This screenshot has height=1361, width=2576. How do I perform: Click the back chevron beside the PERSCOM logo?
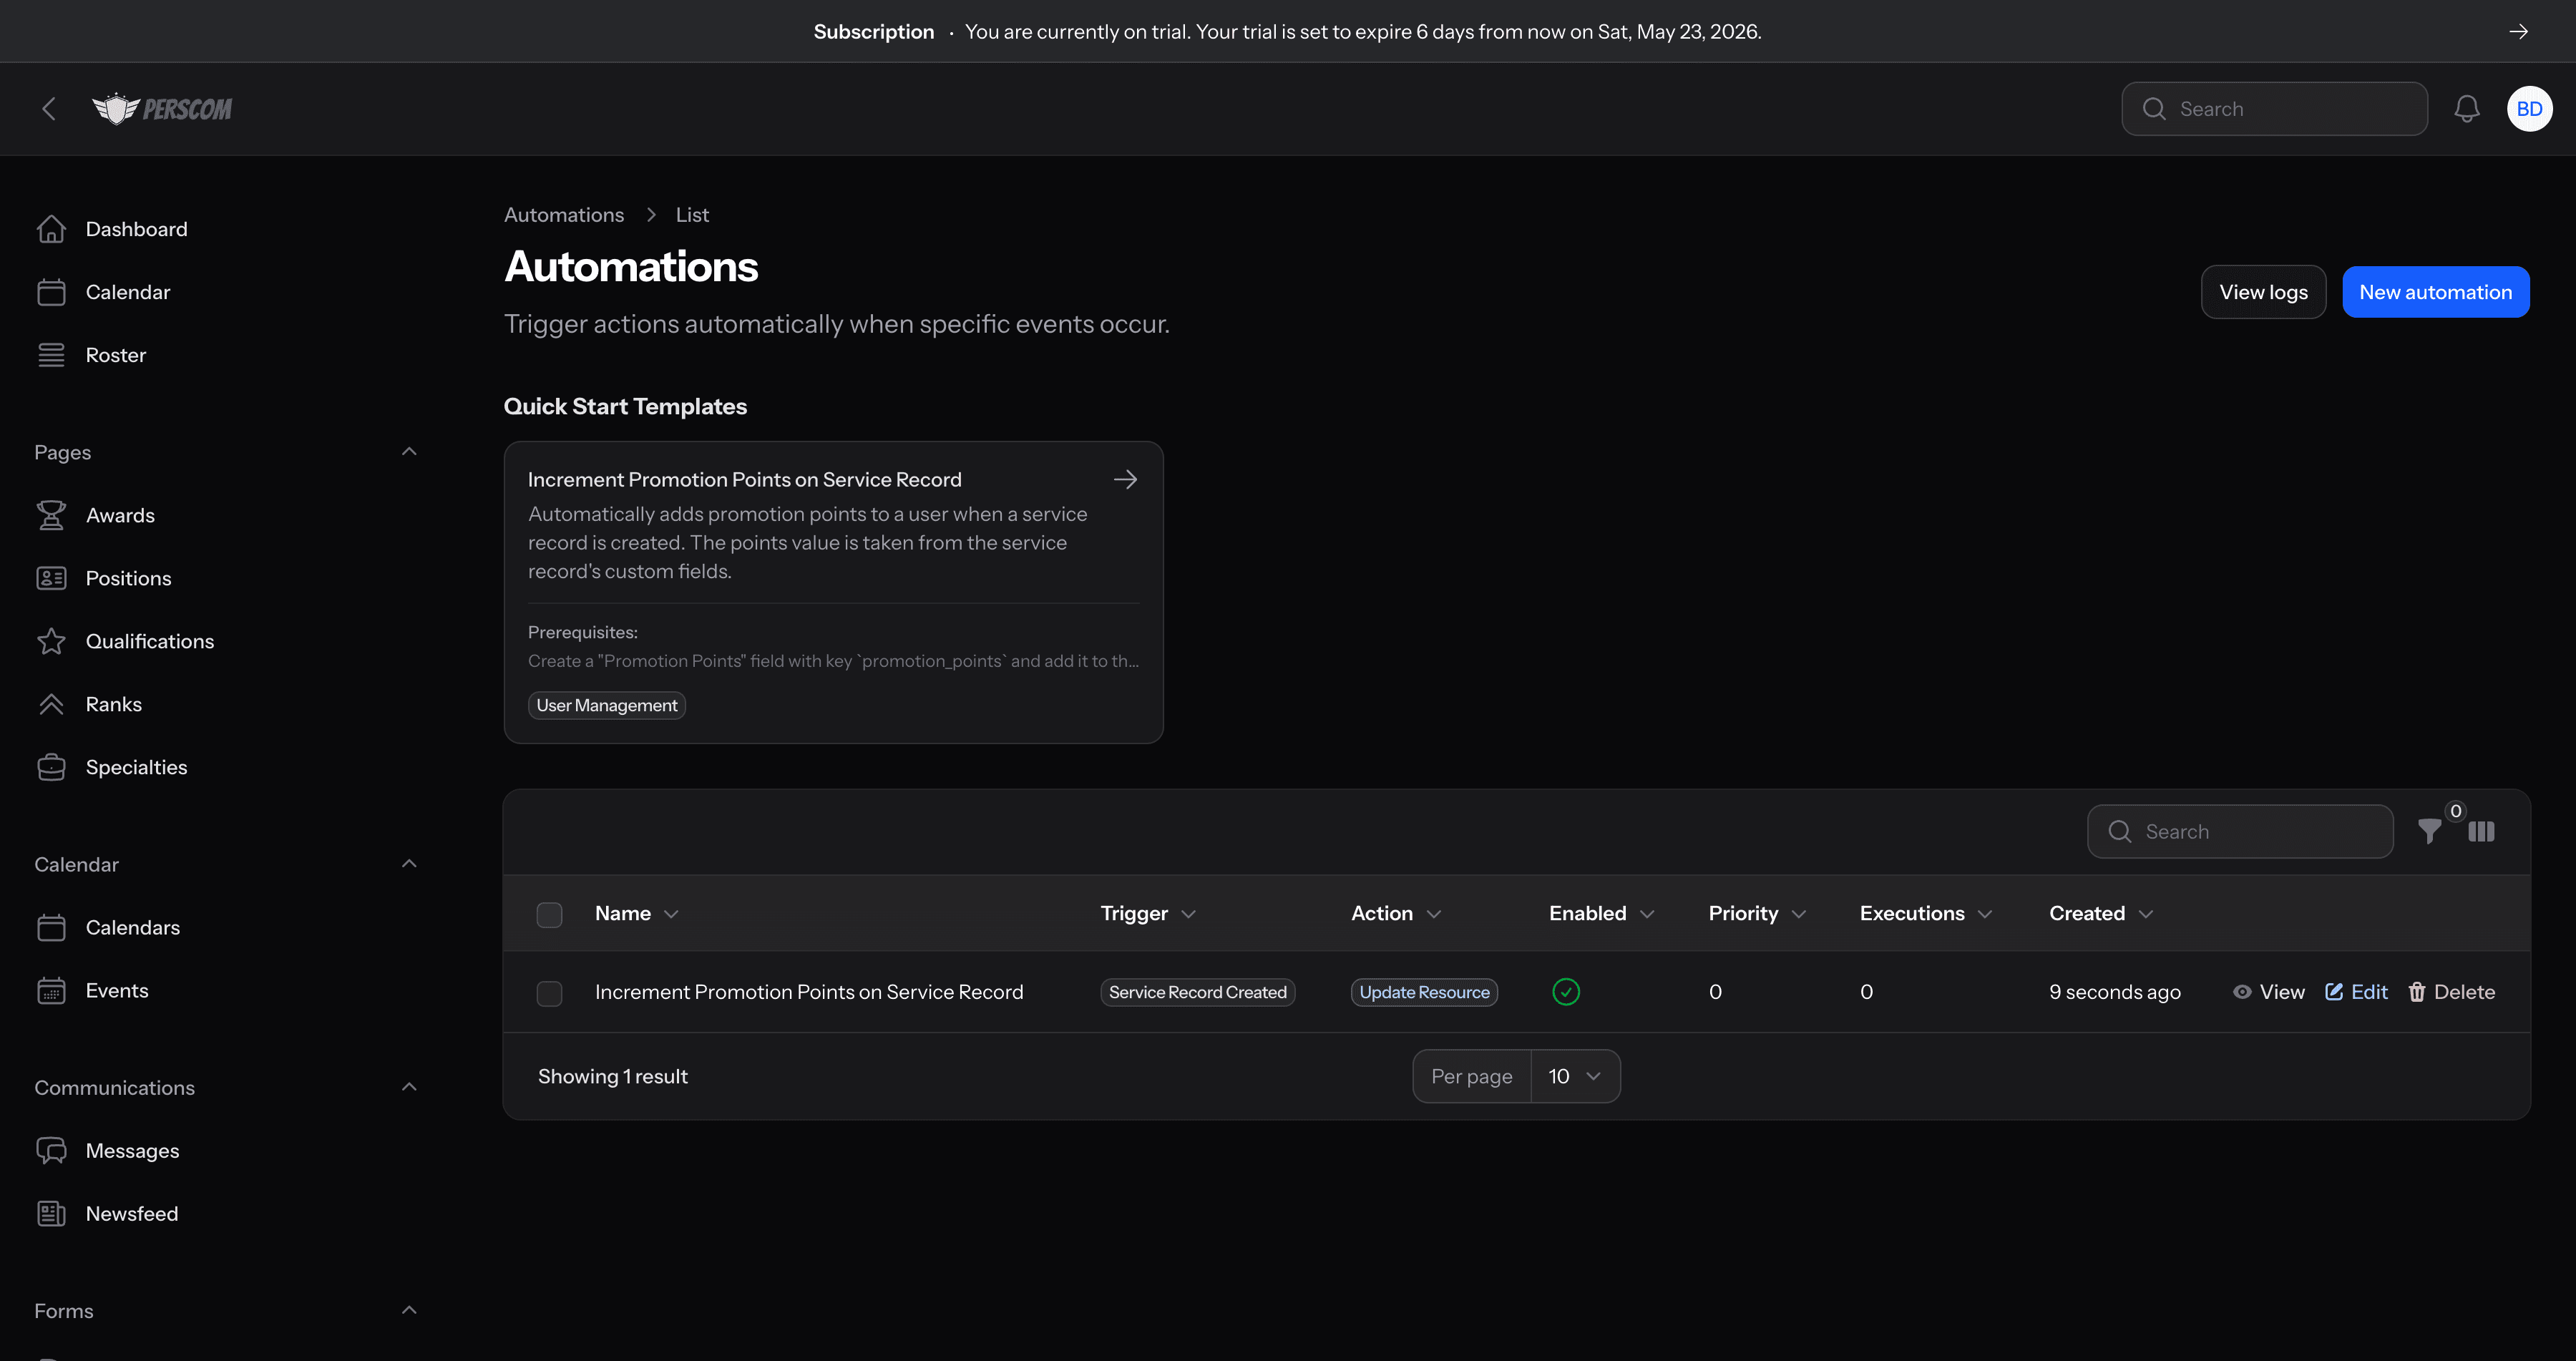pyautogui.click(x=48, y=109)
